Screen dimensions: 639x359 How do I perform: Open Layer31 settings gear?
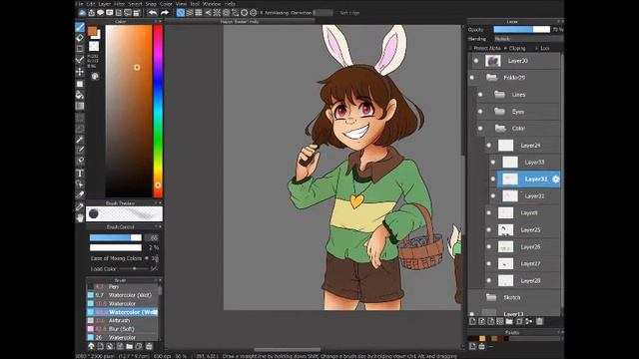pos(555,179)
